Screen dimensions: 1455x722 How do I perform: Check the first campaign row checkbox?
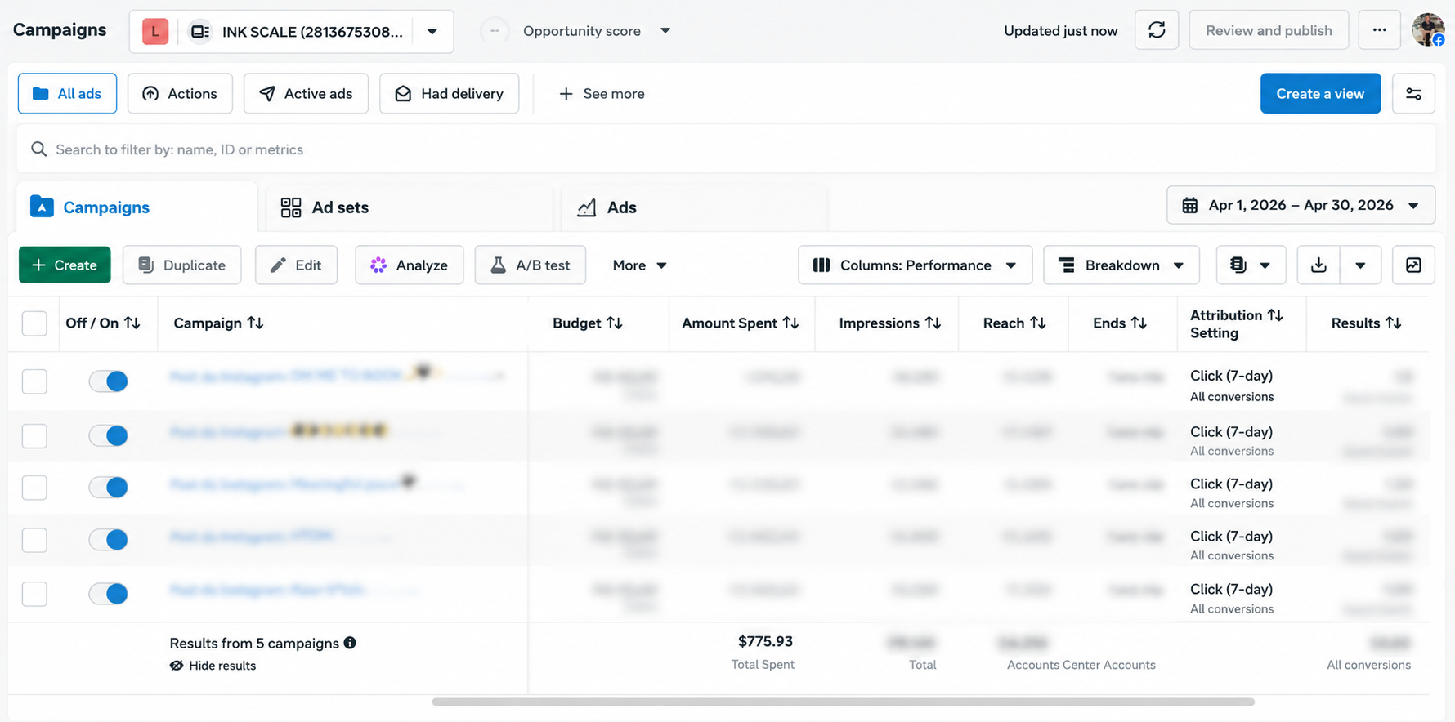pos(34,381)
